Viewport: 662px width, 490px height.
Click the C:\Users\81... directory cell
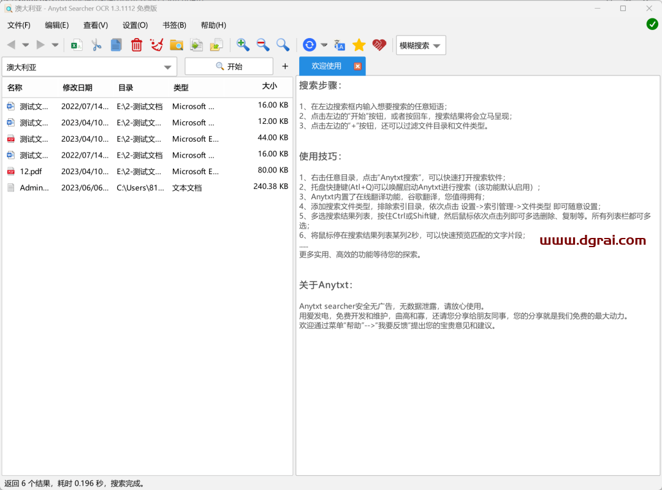(x=140, y=188)
